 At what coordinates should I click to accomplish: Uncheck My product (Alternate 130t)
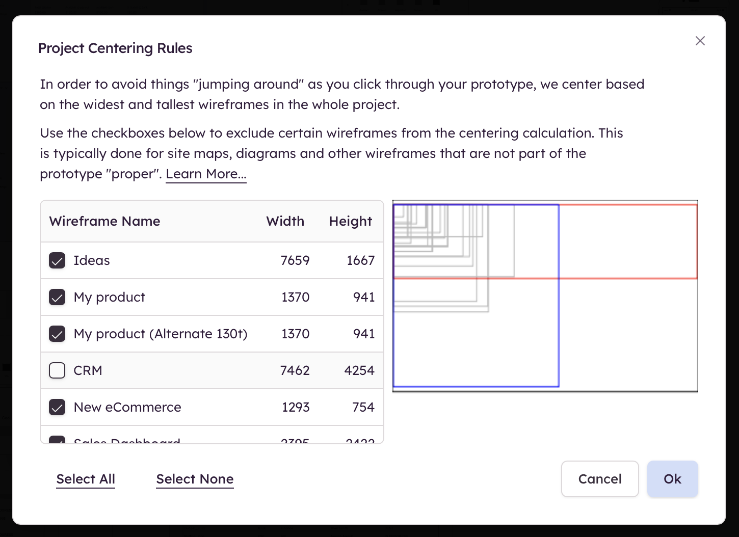tap(57, 334)
